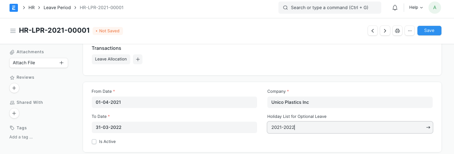454x154 pixels.
Task: Toggle the sidebar hamburger icon
Action: click(13, 31)
